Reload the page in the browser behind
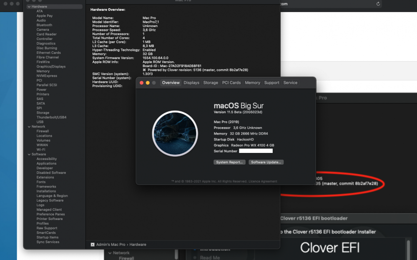Screen dimensions: 417x260 coord(378,4)
